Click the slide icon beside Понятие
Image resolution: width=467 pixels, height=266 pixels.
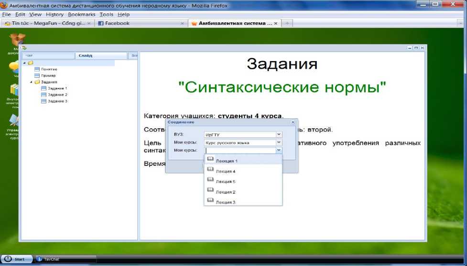(x=37, y=69)
